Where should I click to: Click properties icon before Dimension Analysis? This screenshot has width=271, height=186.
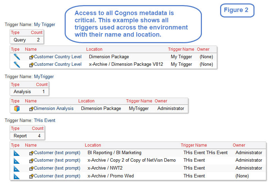click(31, 109)
